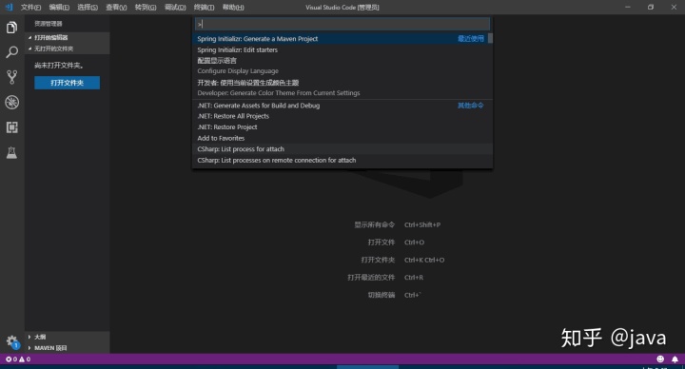
Task: Open the 转到(G) menu
Action: coord(146,7)
